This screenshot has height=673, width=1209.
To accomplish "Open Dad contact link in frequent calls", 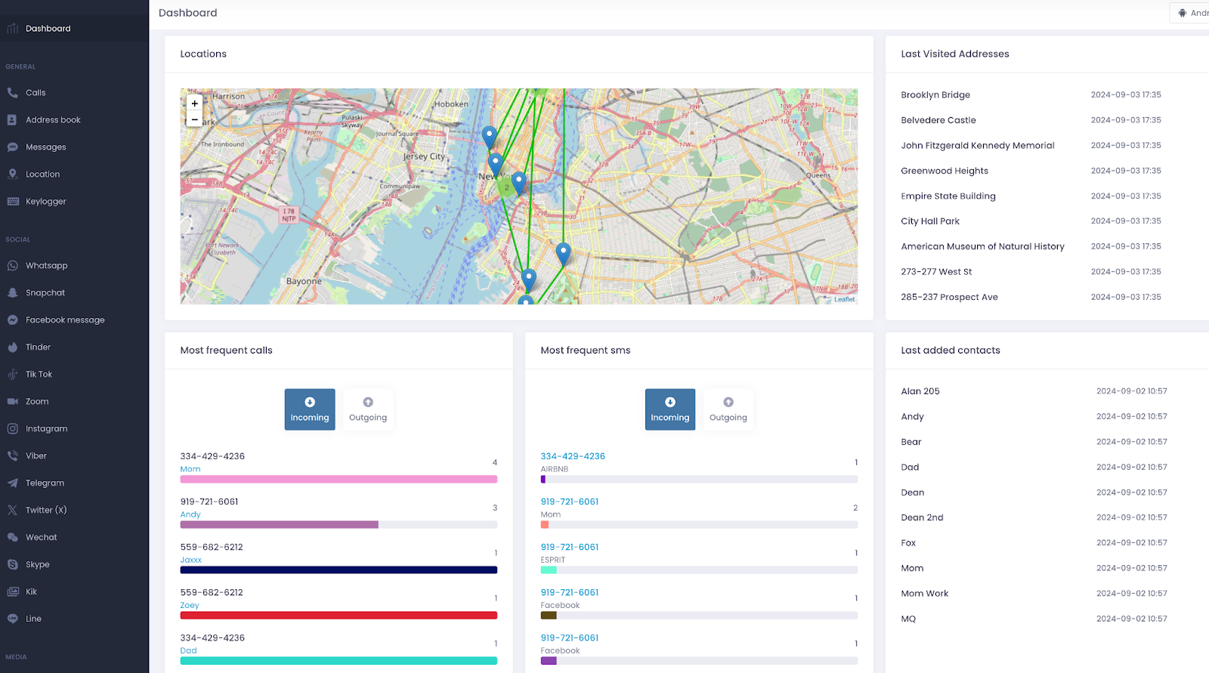I will coord(189,650).
